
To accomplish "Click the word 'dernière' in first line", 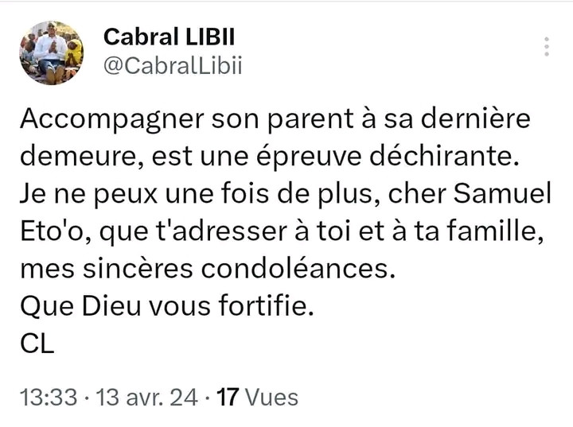I will (x=475, y=118).
